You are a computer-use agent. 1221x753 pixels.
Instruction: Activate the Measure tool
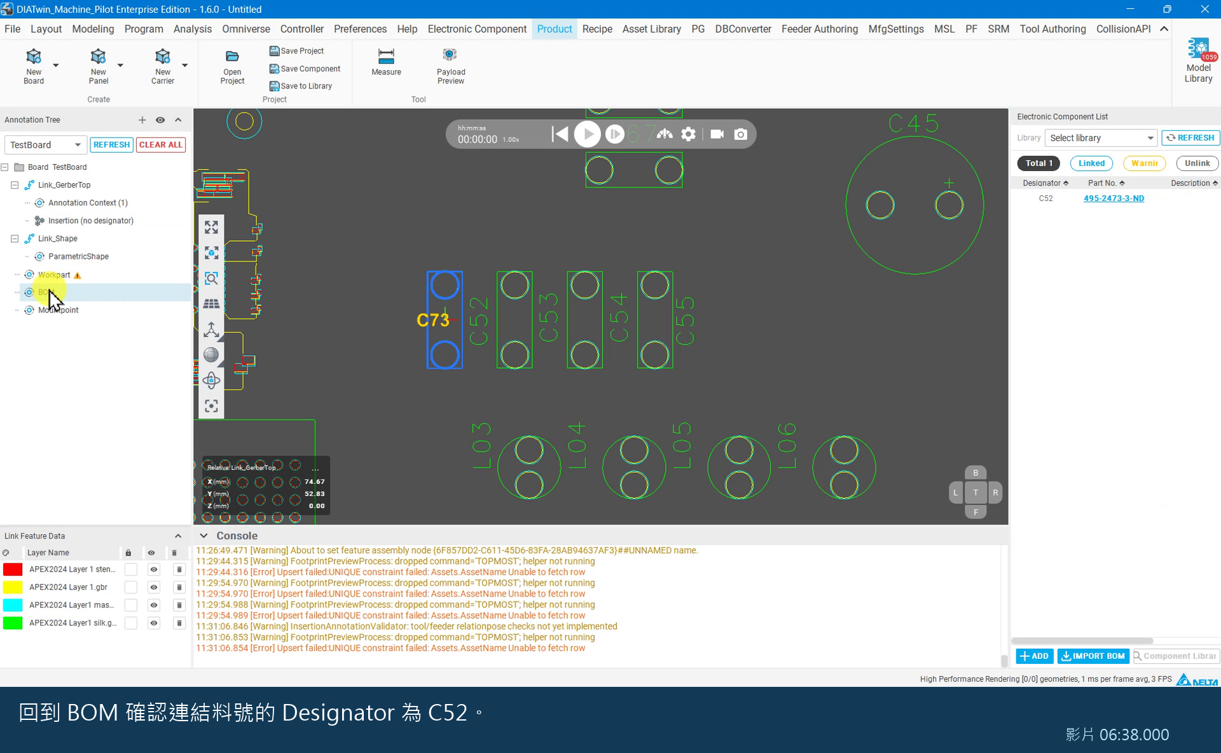point(386,62)
